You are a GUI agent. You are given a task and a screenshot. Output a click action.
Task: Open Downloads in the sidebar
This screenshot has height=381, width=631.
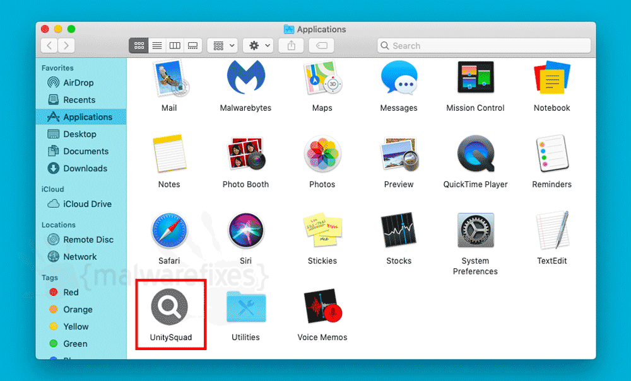tap(81, 169)
